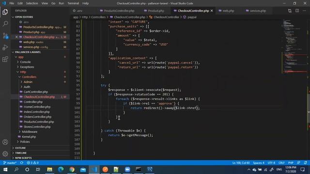Expand the Console folder
The width and height of the screenshot is (310, 174).
click(x=25, y=62)
